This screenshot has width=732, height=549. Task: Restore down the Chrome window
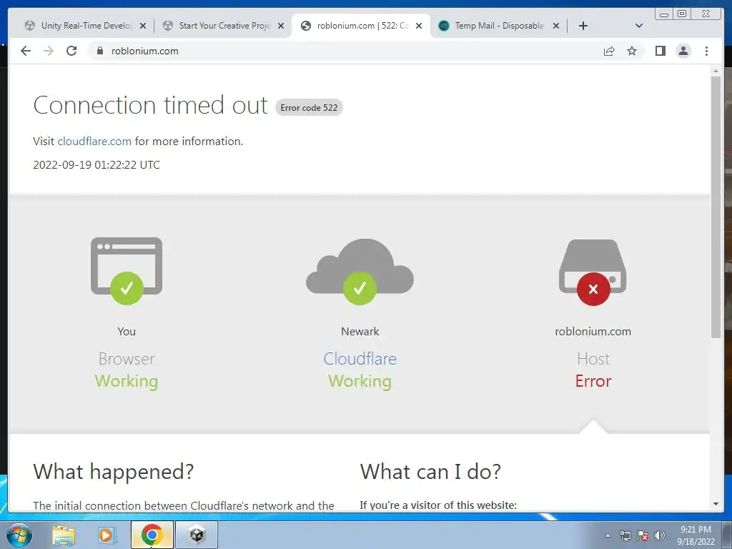681,14
